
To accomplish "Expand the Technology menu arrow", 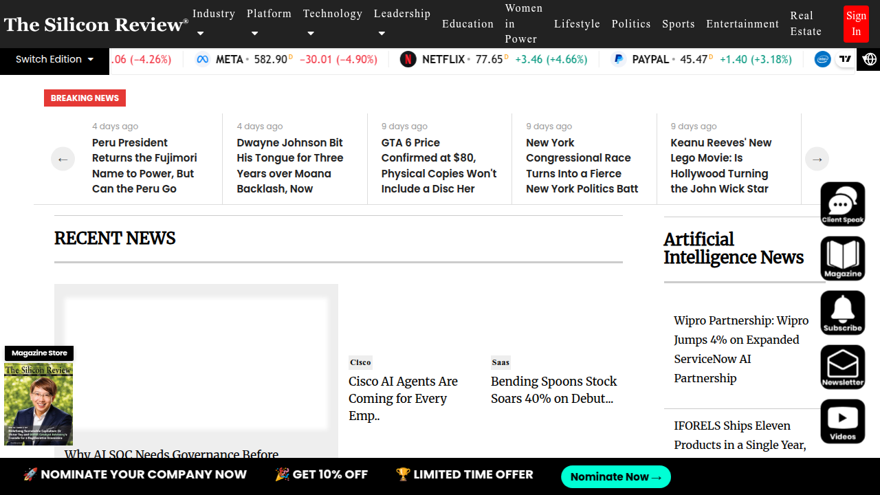I will (311, 33).
